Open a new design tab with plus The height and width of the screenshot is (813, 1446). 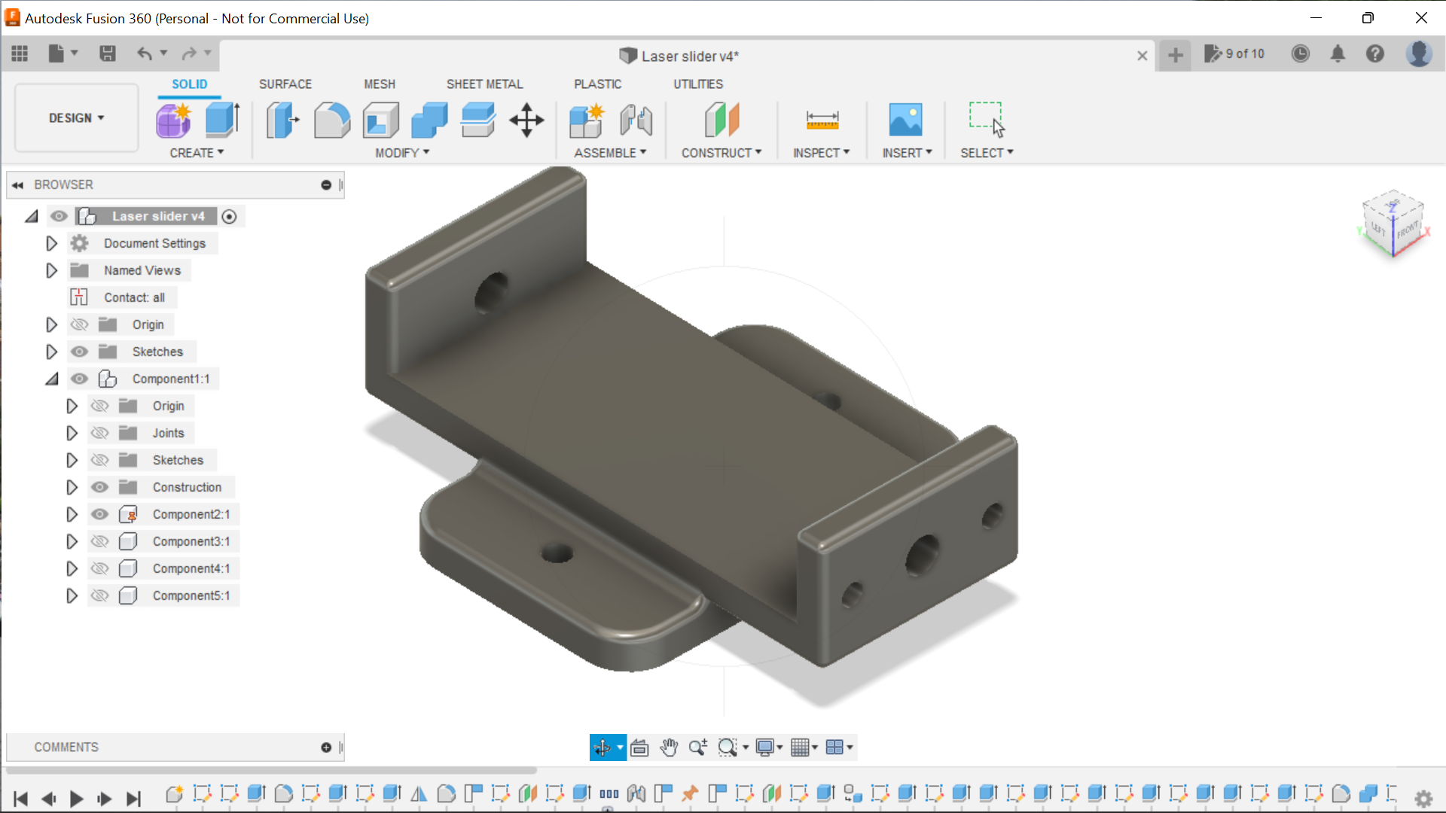(x=1176, y=55)
